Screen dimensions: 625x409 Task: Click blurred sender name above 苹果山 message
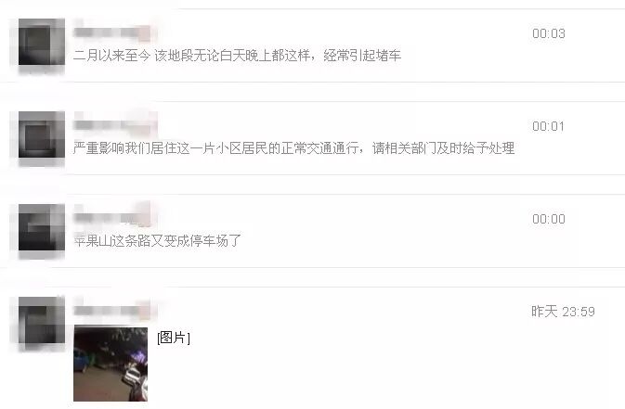click(113, 218)
